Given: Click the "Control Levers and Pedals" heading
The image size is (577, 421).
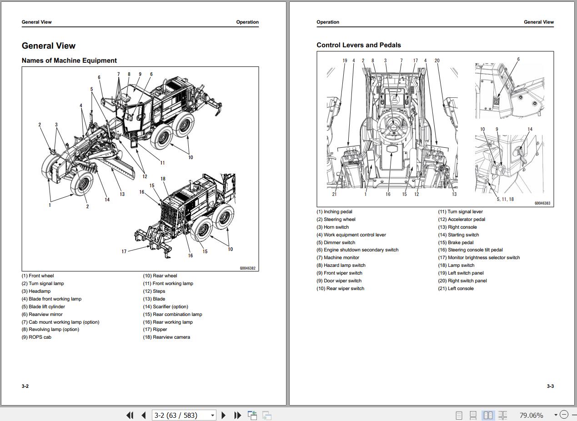Looking at the screenshot, I should coord(359,45).
